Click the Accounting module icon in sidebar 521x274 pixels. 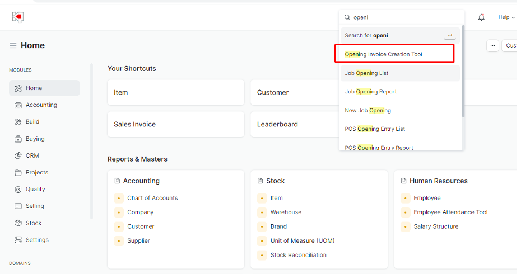pyautogui.click(x=18, y=105)
